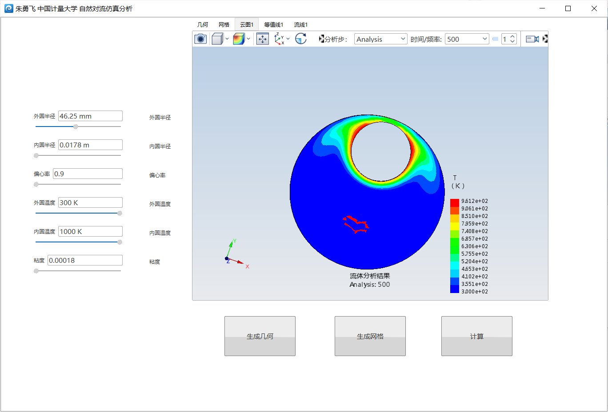The height and width of the screenshot is (412, 608).
Task: Select the 云图1 tab
Action: (x=247, y=25)
